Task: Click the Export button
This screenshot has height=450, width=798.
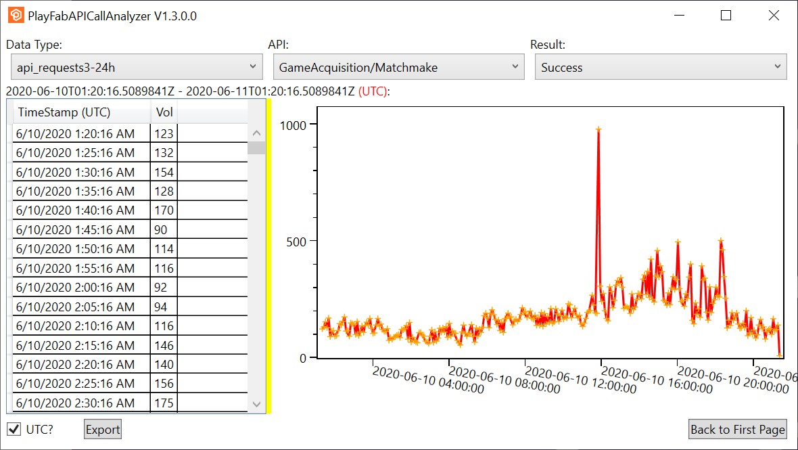Action: click(103, 429)
